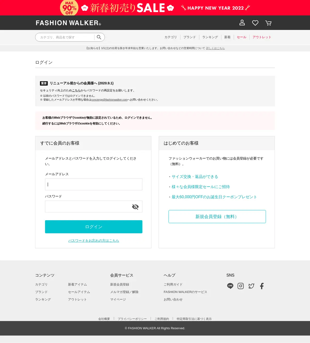Image resolution: width=310 pixels, height=343 pixels.
Task: Open footer お問い合わせ link
Action: 173,299
